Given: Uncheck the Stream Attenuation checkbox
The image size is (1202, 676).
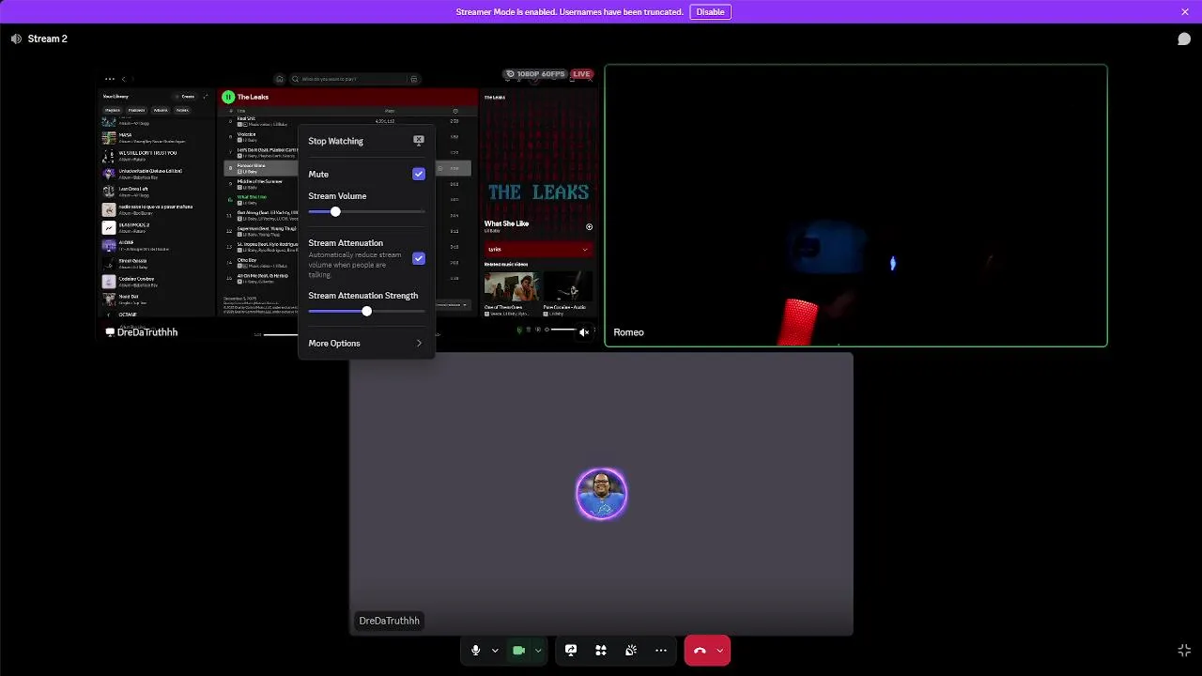Looking at the screenshot, I should (x=419, y=258).
